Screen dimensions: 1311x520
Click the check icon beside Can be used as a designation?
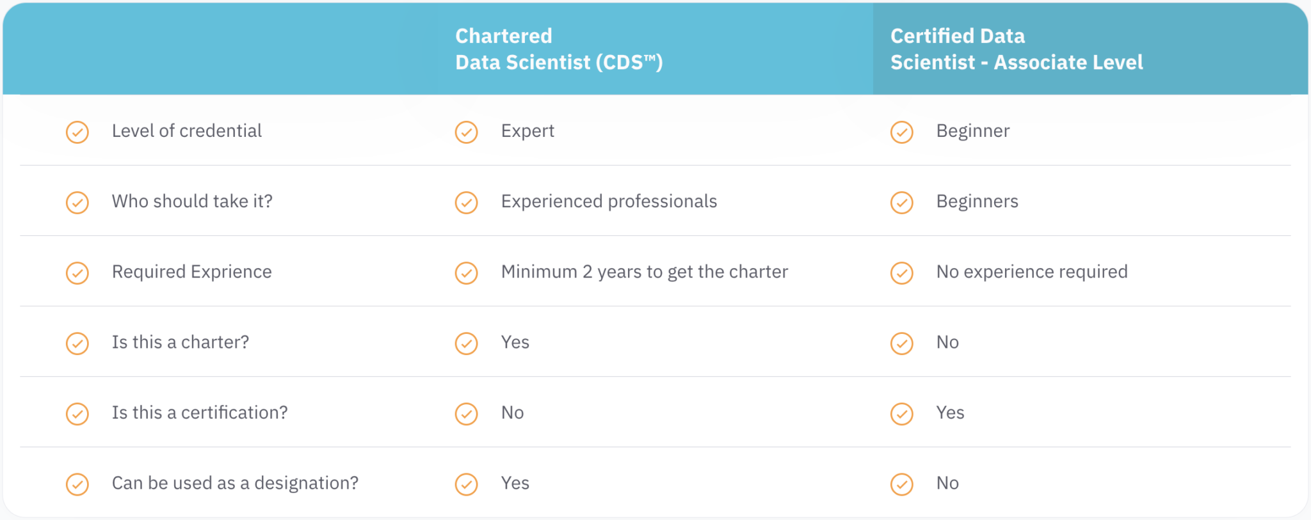(x=77, y=484)
